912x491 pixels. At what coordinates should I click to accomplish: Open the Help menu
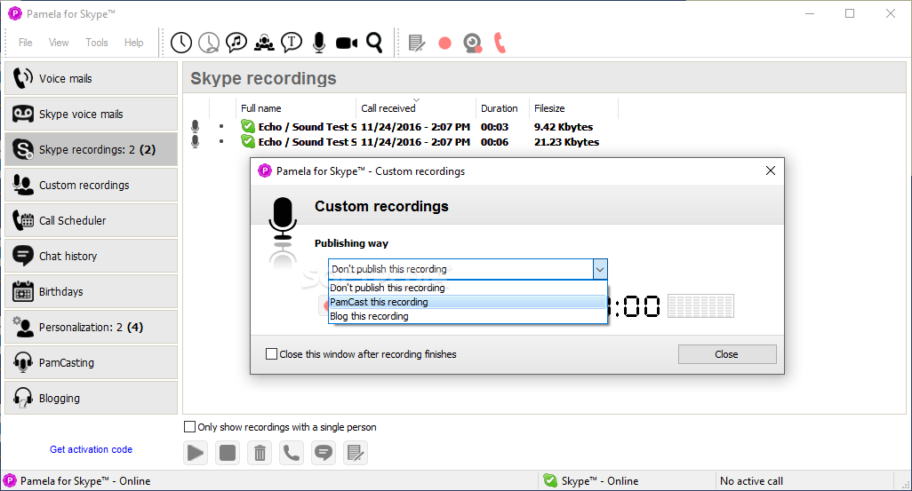[x=133, y=43]
